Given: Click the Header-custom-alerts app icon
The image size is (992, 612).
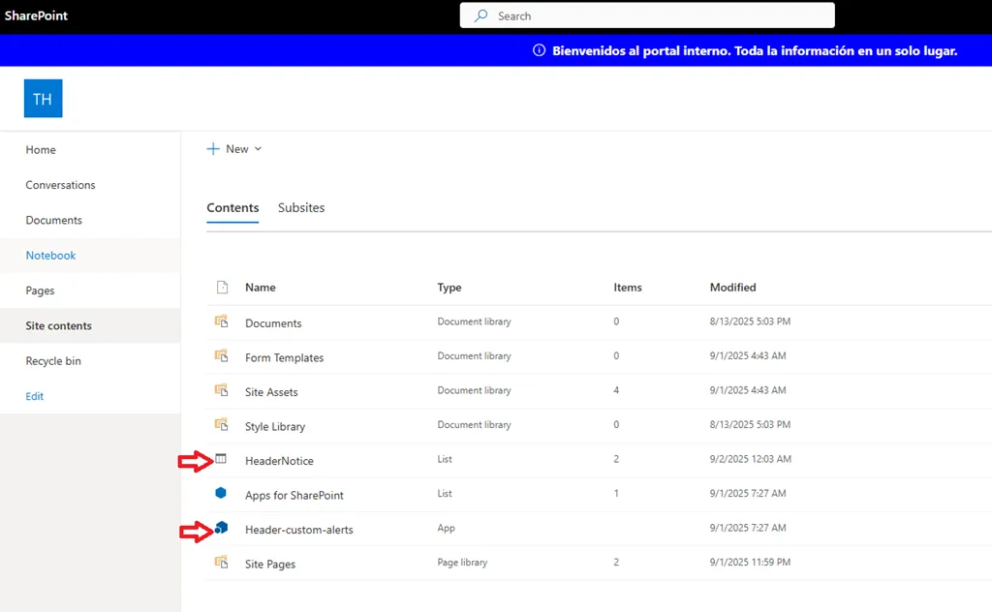Looking at the screenshot, I should (x=221, y=528).
